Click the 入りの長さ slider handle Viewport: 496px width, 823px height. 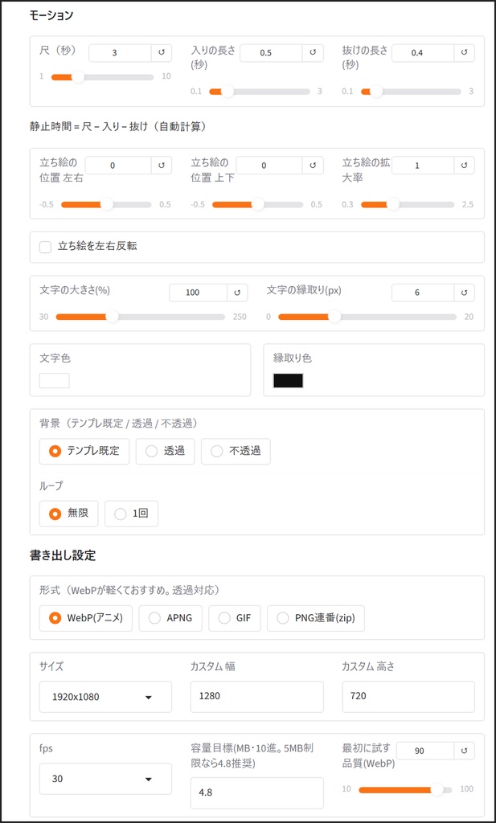(x=228, y=92)
